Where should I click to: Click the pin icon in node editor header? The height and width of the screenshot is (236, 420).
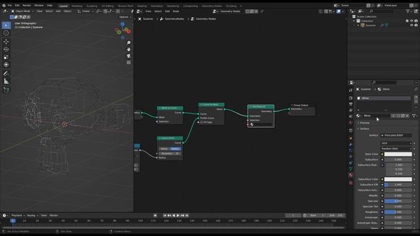[x=262, y=11]
